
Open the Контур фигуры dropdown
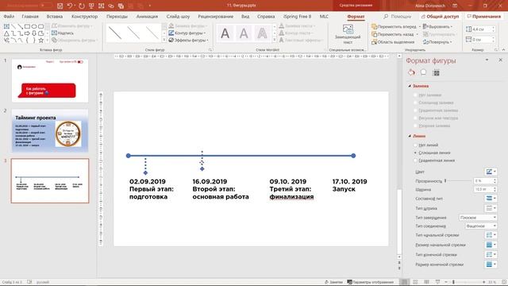[188, 33]
